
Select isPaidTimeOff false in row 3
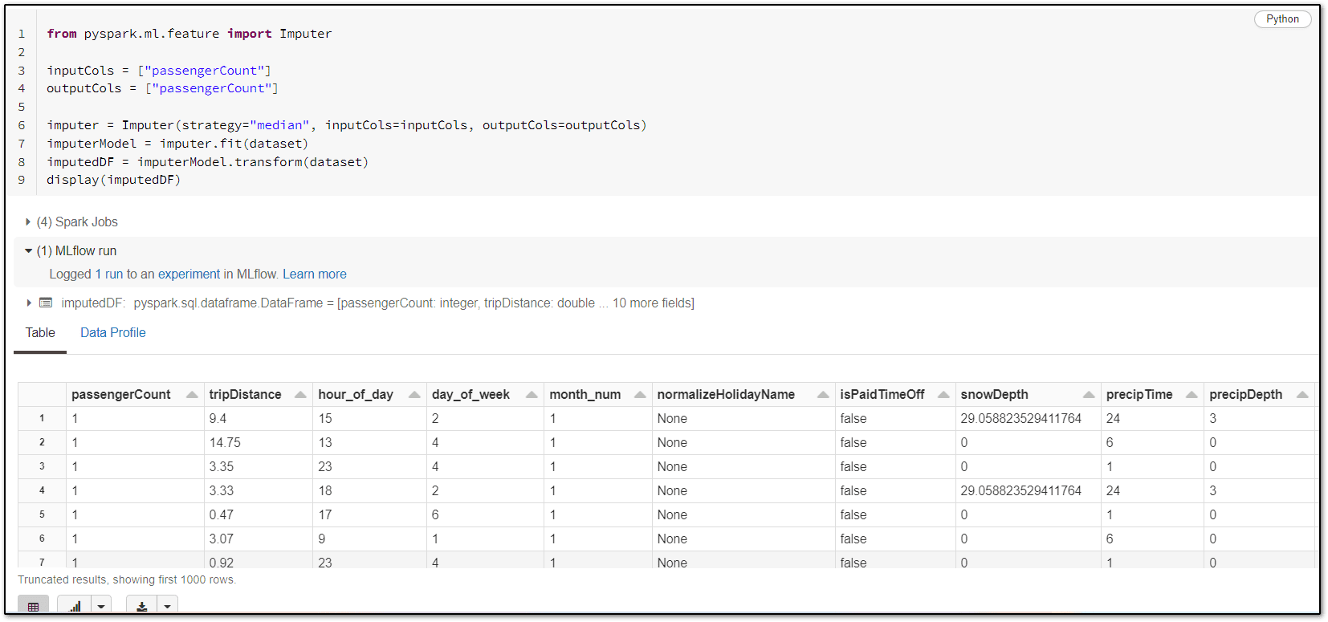coord(894,466)
